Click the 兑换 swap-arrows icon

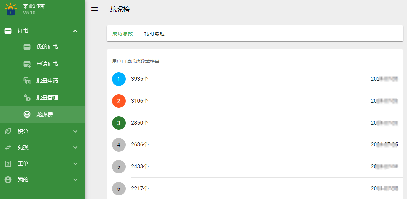coord(8,147)
